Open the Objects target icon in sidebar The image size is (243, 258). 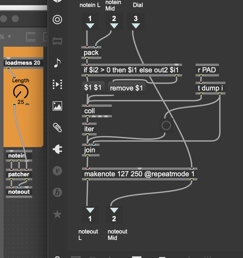tap(57, 20)
